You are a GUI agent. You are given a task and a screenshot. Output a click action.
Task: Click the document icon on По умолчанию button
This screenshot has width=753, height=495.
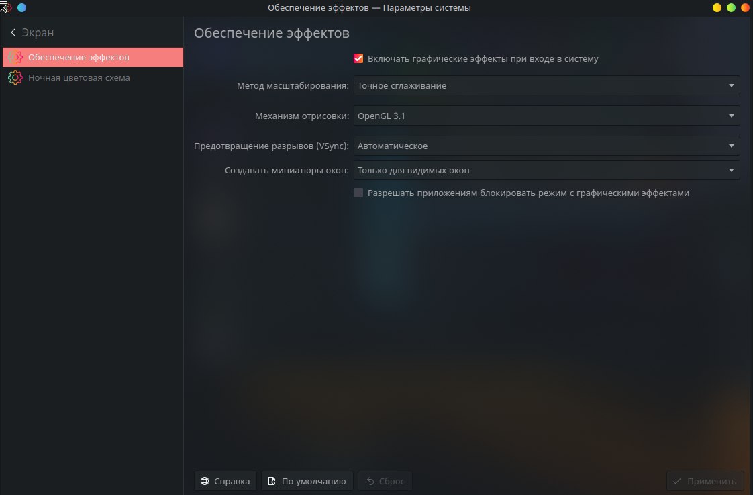pyautogui.click(x=272, y=481)
